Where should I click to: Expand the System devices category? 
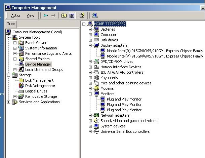(x=90, y=126)
